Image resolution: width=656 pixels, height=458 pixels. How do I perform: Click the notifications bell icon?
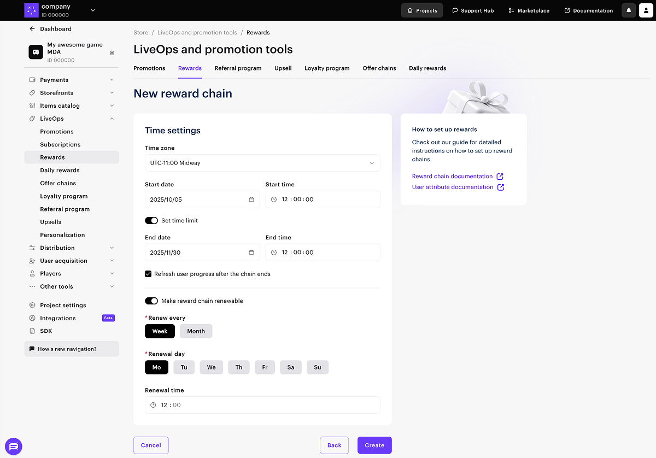(x=629, y=10)
